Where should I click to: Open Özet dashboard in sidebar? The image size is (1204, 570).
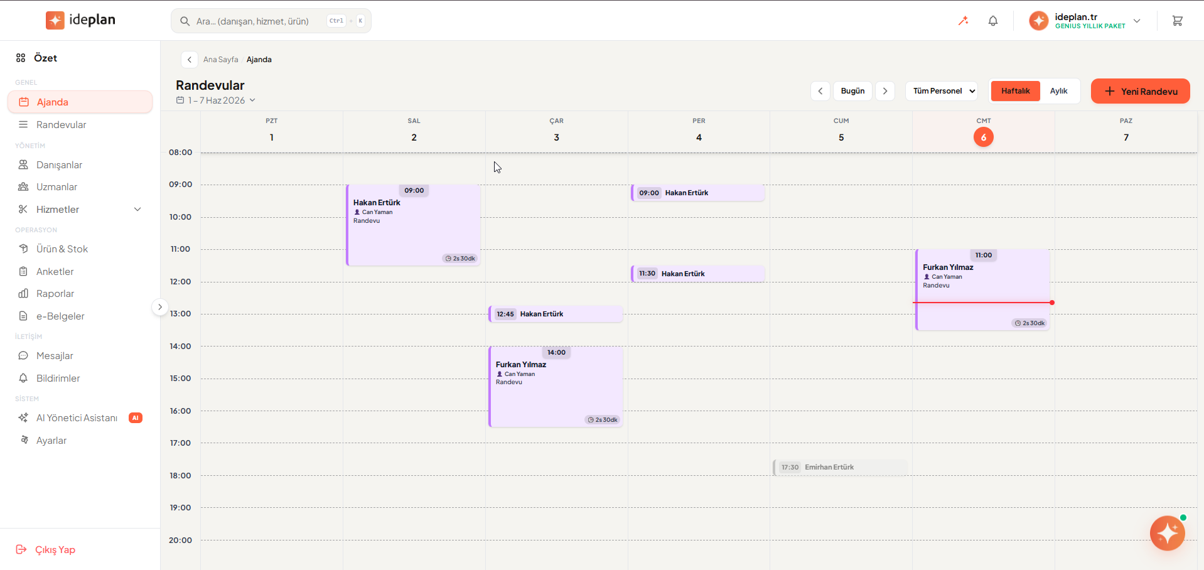point(80,58)
